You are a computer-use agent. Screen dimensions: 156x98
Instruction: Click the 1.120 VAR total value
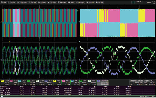(68, 94)
